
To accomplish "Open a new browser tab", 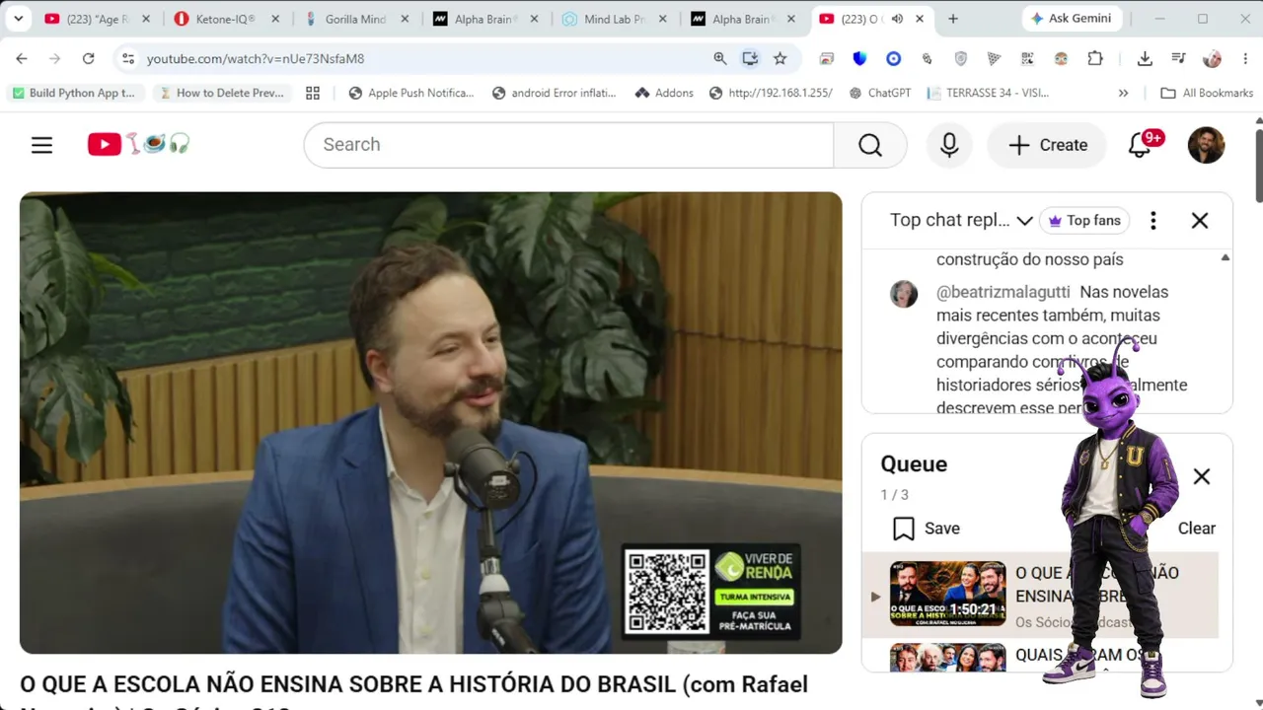I will coord(952,19).
